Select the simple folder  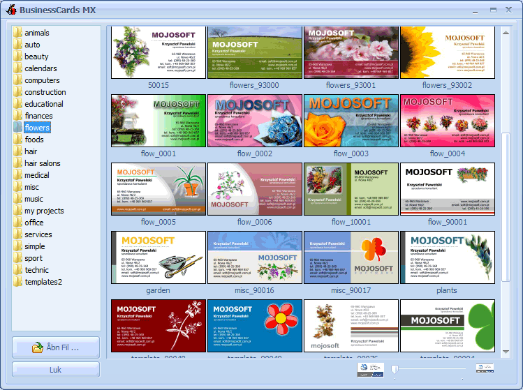[35, 246]
